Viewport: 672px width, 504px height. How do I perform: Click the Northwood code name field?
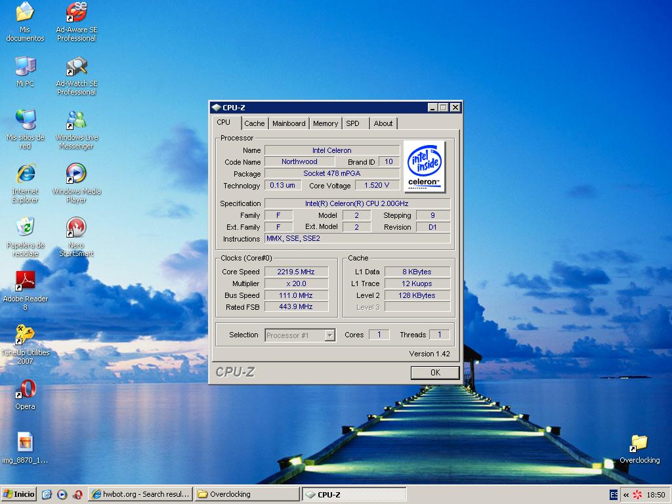point(299,161)
